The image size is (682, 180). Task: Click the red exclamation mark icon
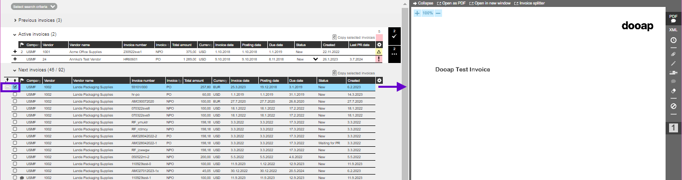(379, 59)
